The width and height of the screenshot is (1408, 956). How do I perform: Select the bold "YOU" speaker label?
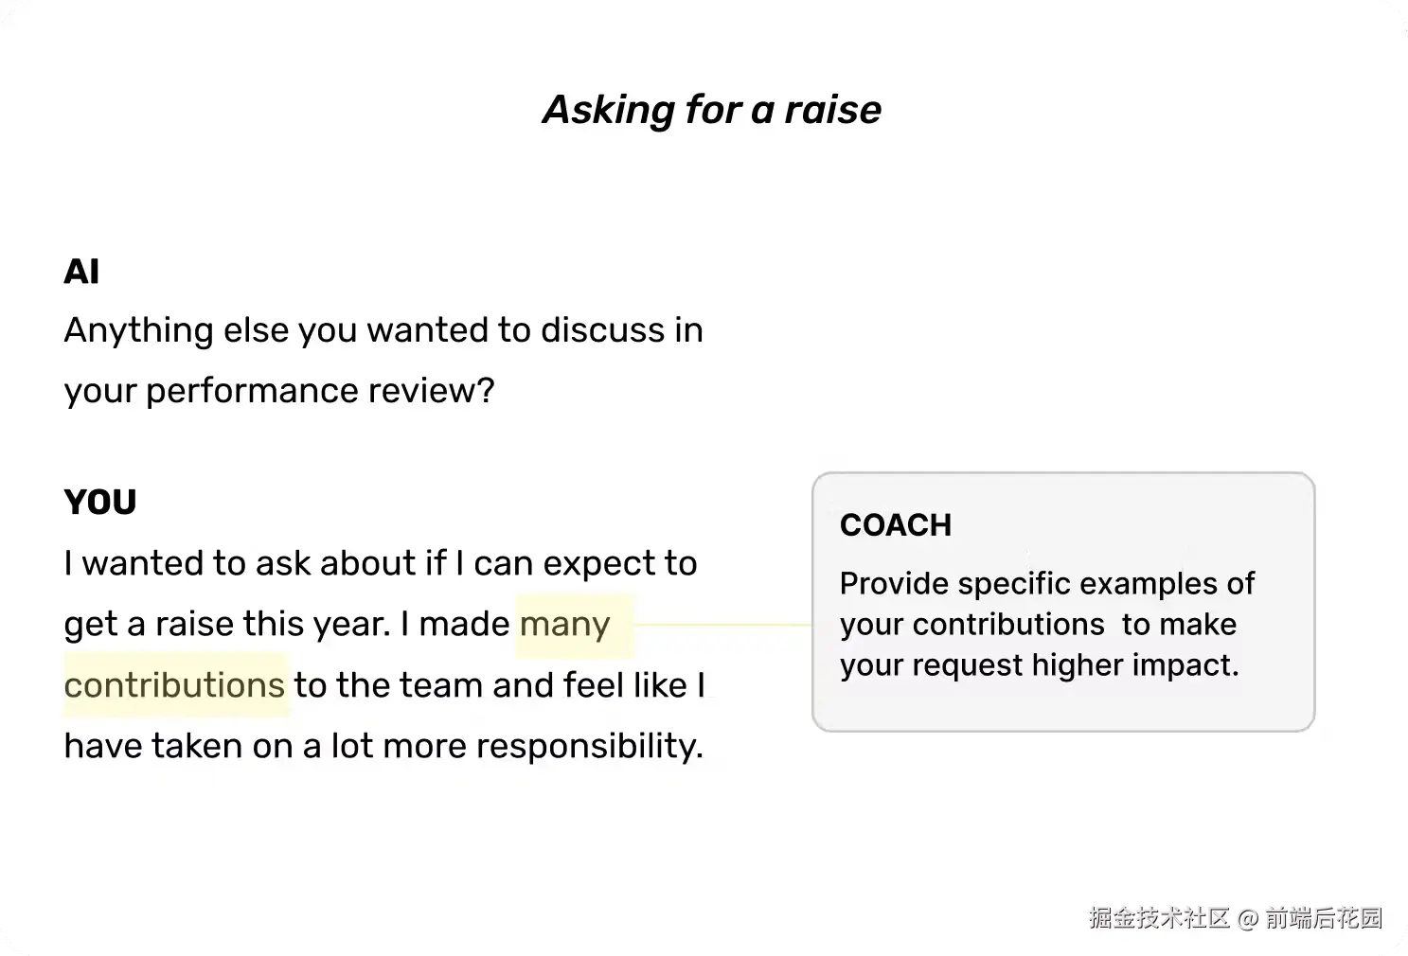click(x=100, y=503)
